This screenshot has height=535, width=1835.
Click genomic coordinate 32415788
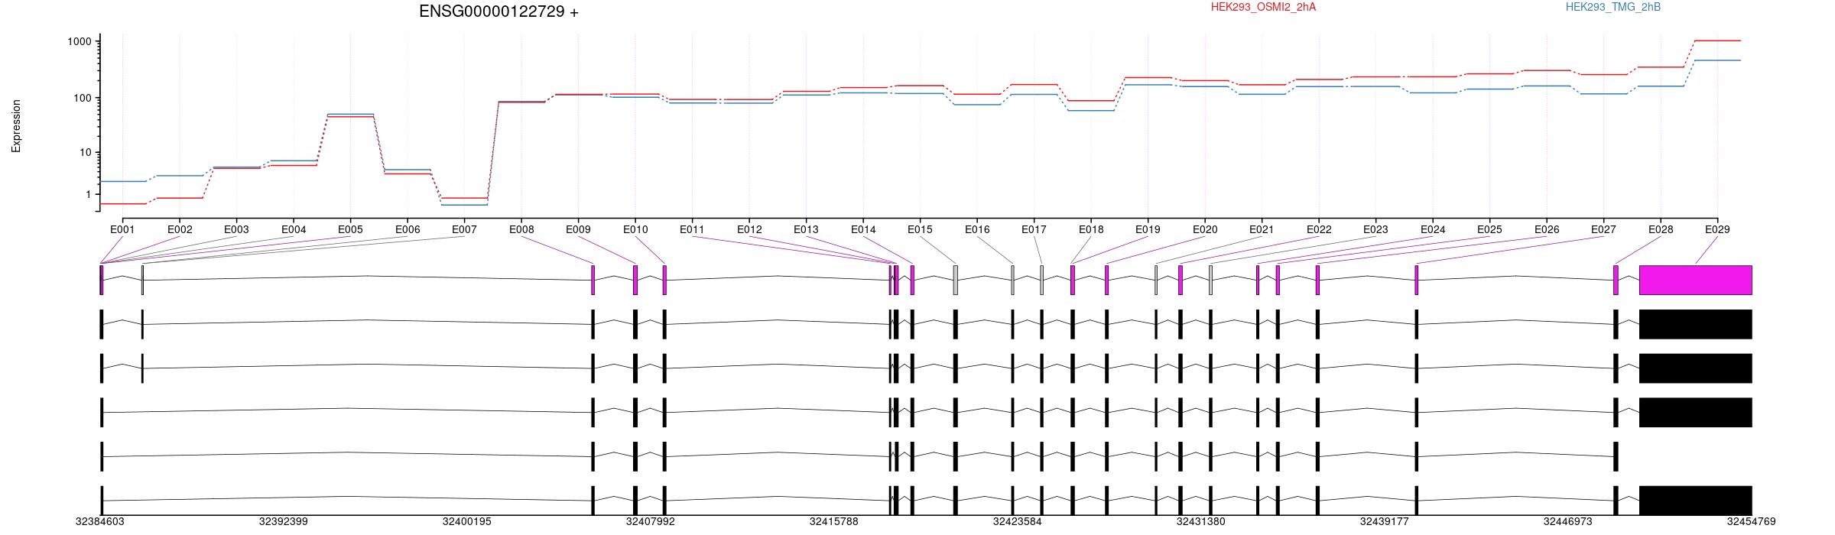coord(834,521)
